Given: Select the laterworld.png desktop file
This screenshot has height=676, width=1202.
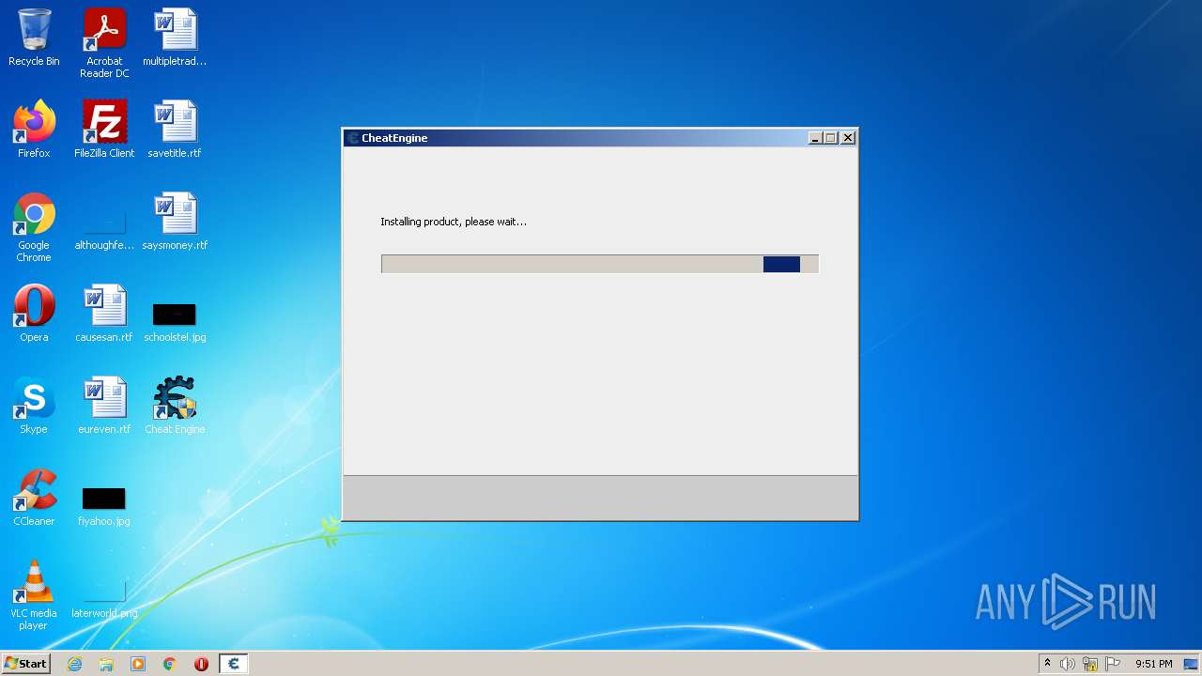Looking at the screenshot, I should (x=104, y=599).
